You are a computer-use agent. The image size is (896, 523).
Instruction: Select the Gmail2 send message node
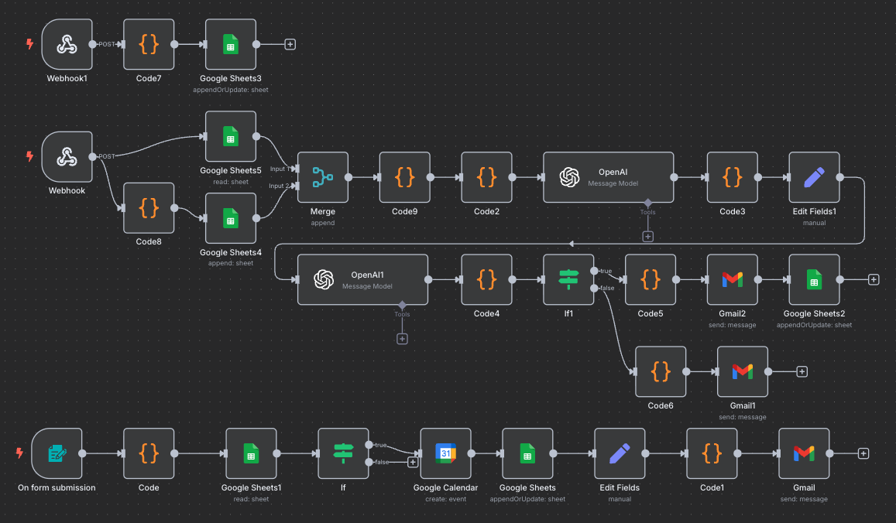(x=733, y=280)
